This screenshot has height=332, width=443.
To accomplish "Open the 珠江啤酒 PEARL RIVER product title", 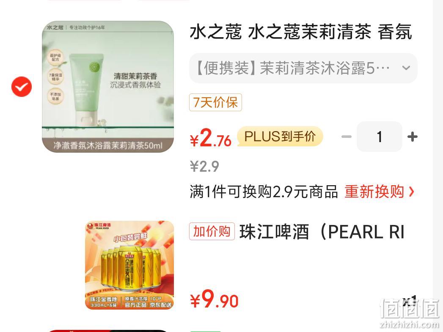I will [x=322, y=232].
